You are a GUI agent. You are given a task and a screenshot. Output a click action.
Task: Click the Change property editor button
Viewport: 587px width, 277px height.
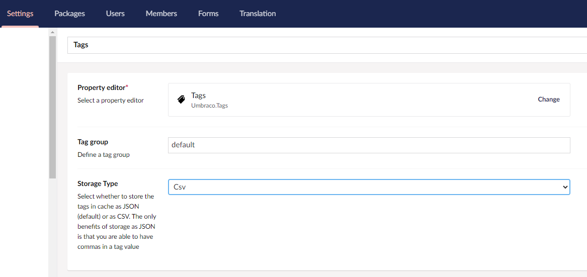(x=548, y=99)
